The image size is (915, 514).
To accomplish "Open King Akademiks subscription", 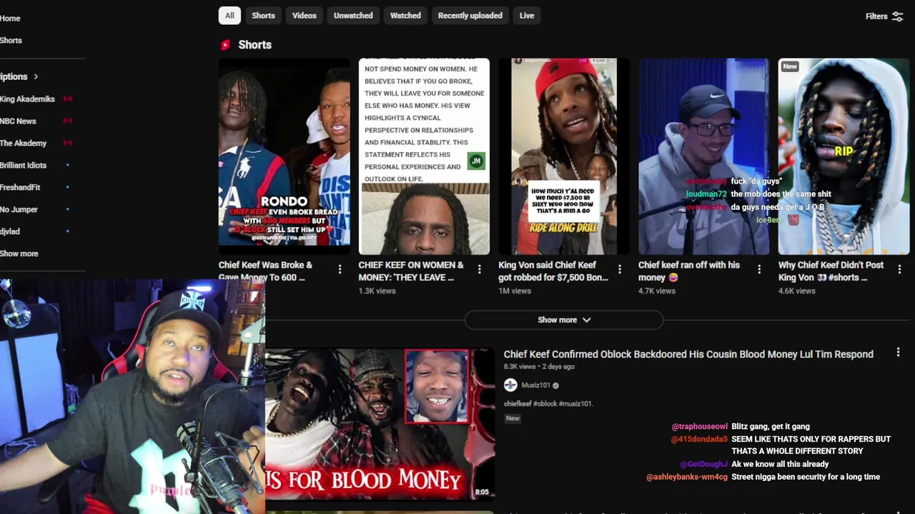I will click(x=27, y=99).
